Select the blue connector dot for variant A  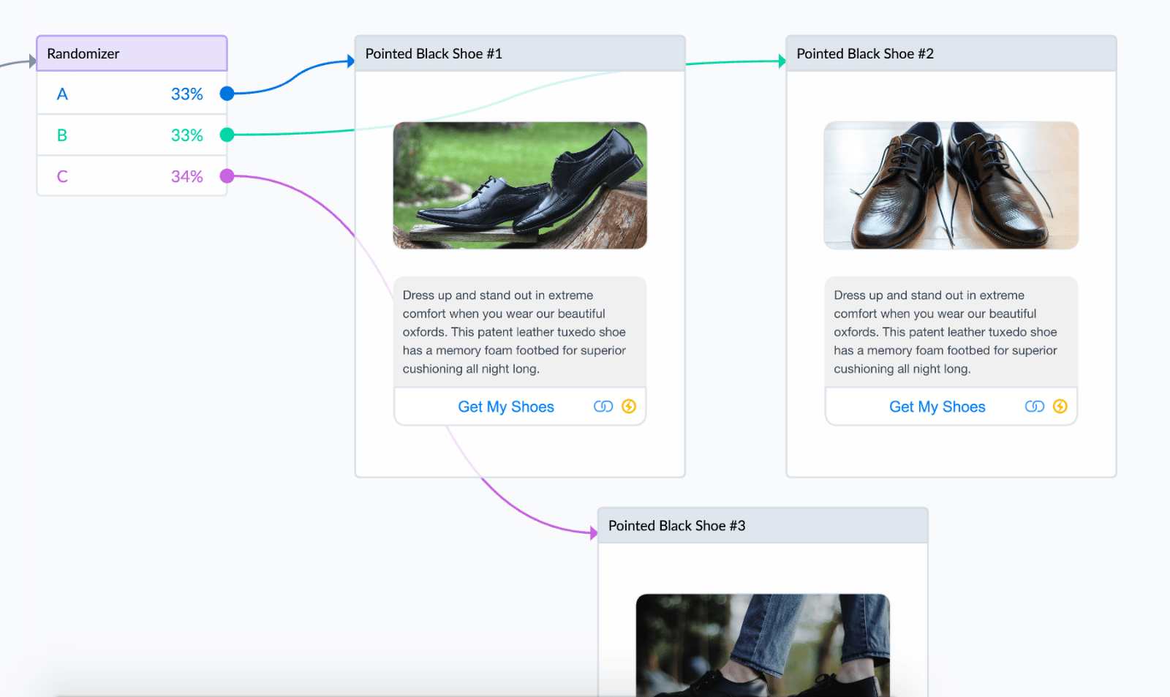(227, 94)
